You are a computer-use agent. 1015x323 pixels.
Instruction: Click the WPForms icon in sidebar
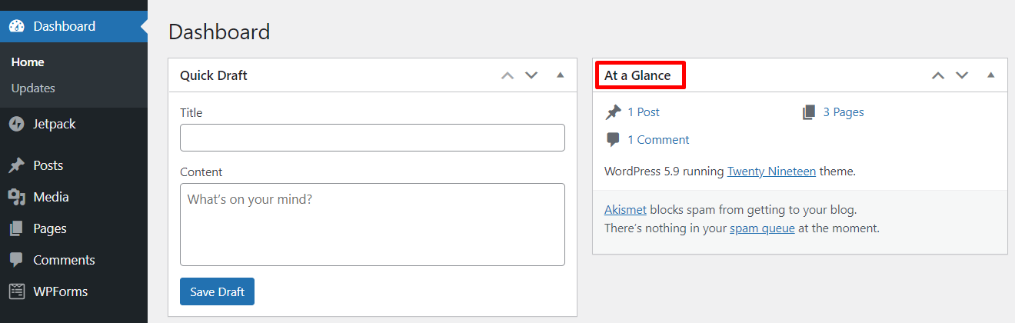[x=17, y=291]
